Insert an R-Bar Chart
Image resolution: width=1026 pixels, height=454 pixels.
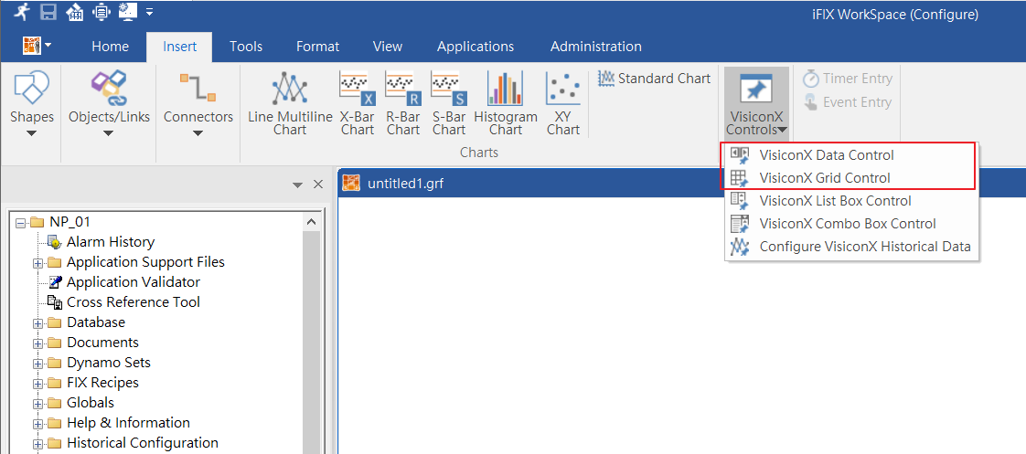click(x=403, y=104)
